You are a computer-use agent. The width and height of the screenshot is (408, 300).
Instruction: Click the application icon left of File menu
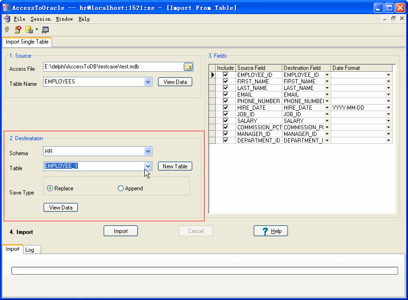pyautogui.click(x=7, y=19)
